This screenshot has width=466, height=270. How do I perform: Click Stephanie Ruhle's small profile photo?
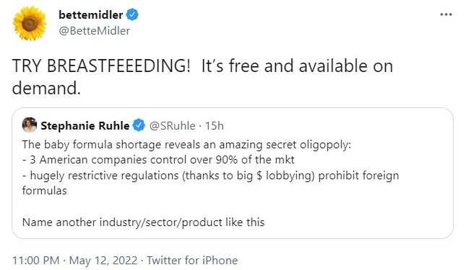click(30, 125)
